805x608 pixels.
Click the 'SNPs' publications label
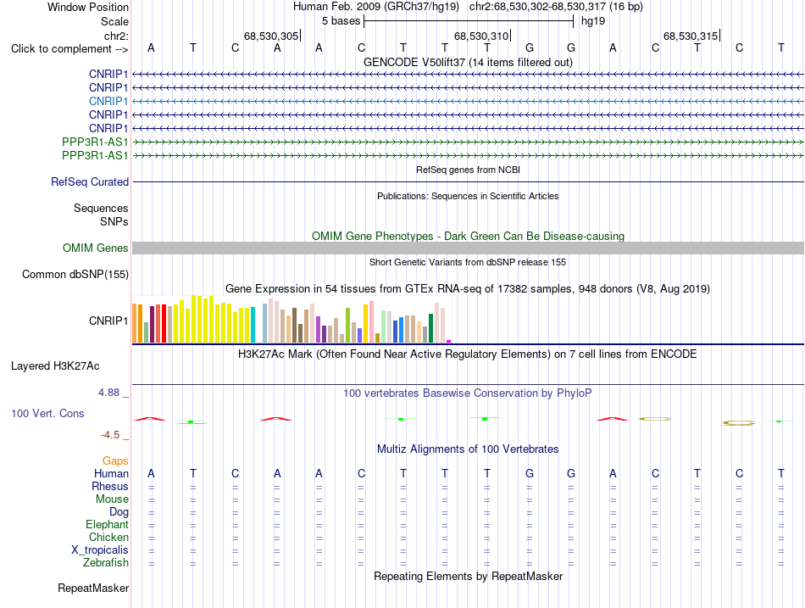(x=114, y=221)
